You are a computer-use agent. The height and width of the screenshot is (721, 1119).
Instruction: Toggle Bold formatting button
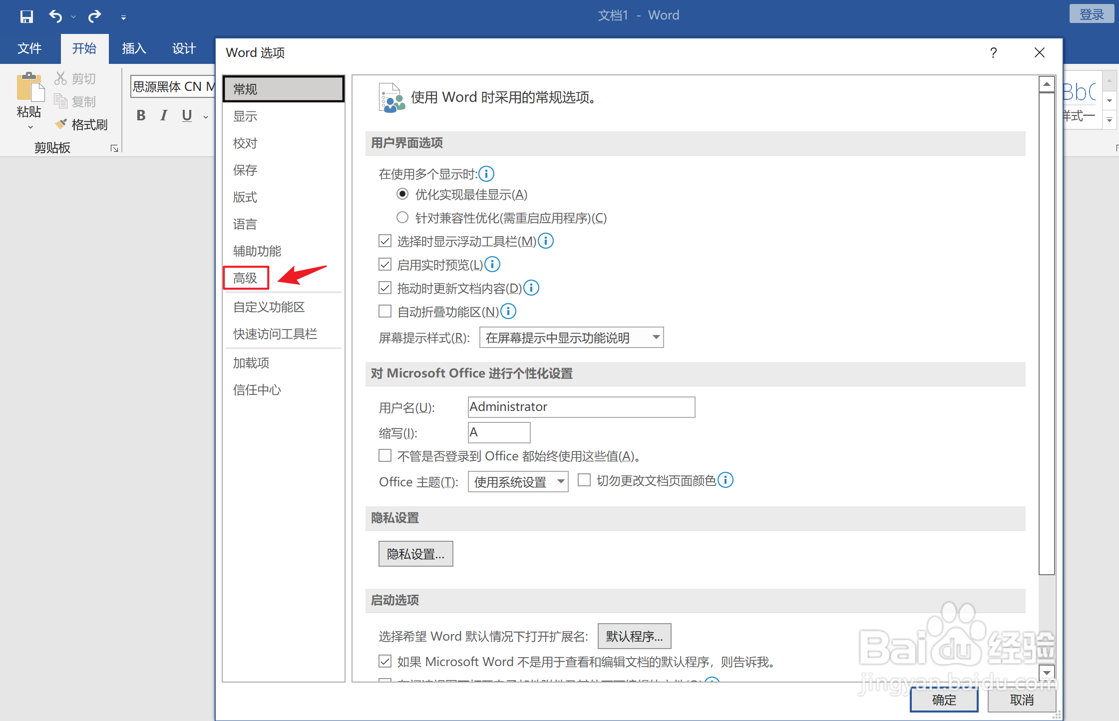141,115
